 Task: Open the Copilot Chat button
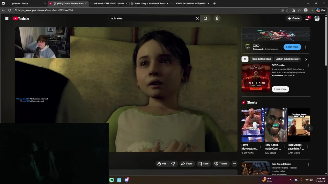[x=321, y=10]
